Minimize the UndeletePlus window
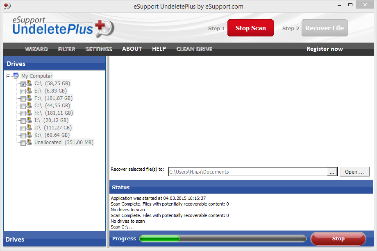 (339, 5)
